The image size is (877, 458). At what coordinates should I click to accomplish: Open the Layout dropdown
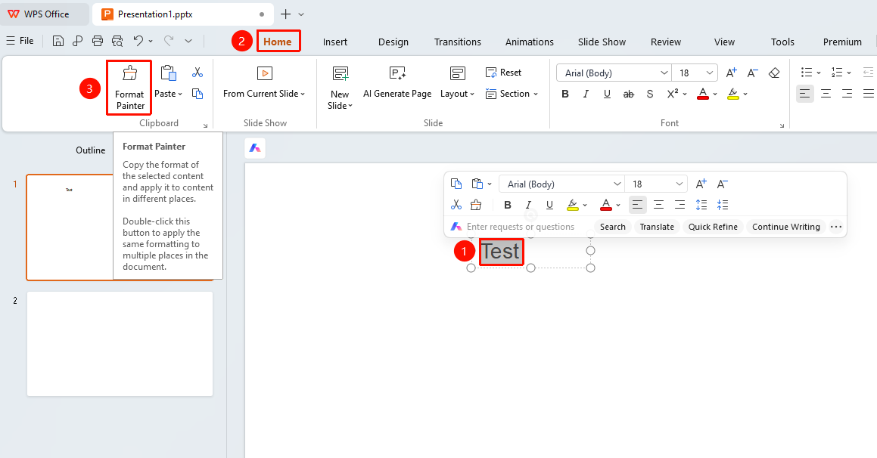(457, 82)
